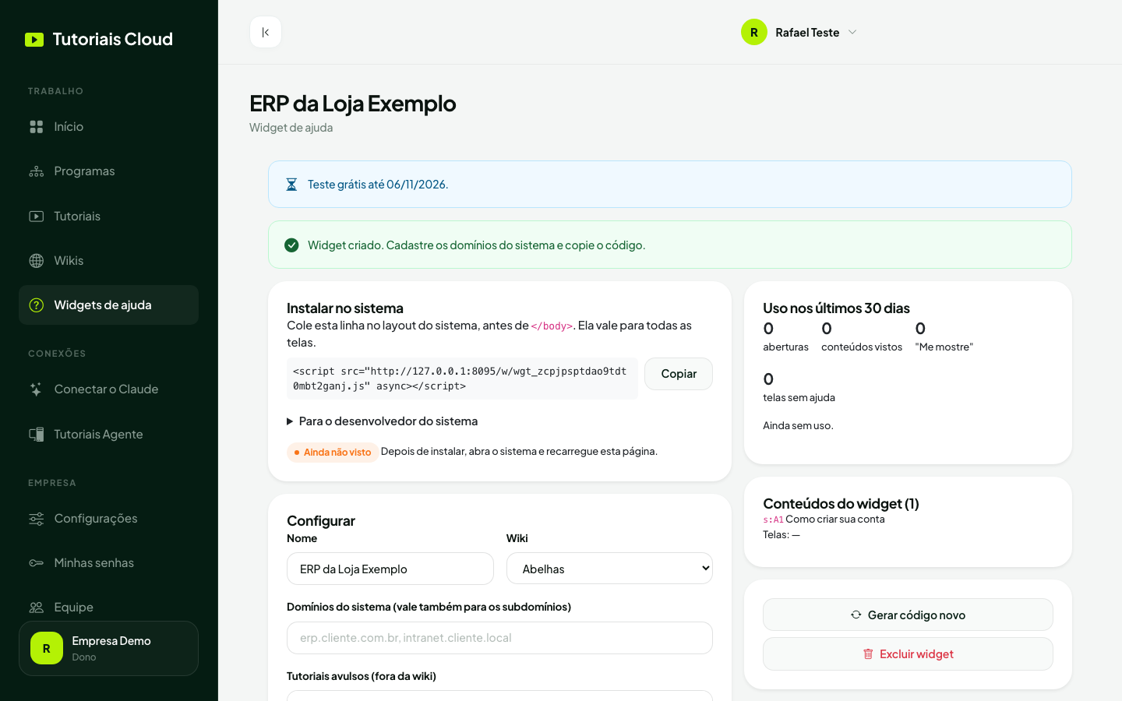Viewport: 1122px width, 701px height.
Task: Click the Tutoriais play icon in sidebar
Action: [x=37, y=217]
